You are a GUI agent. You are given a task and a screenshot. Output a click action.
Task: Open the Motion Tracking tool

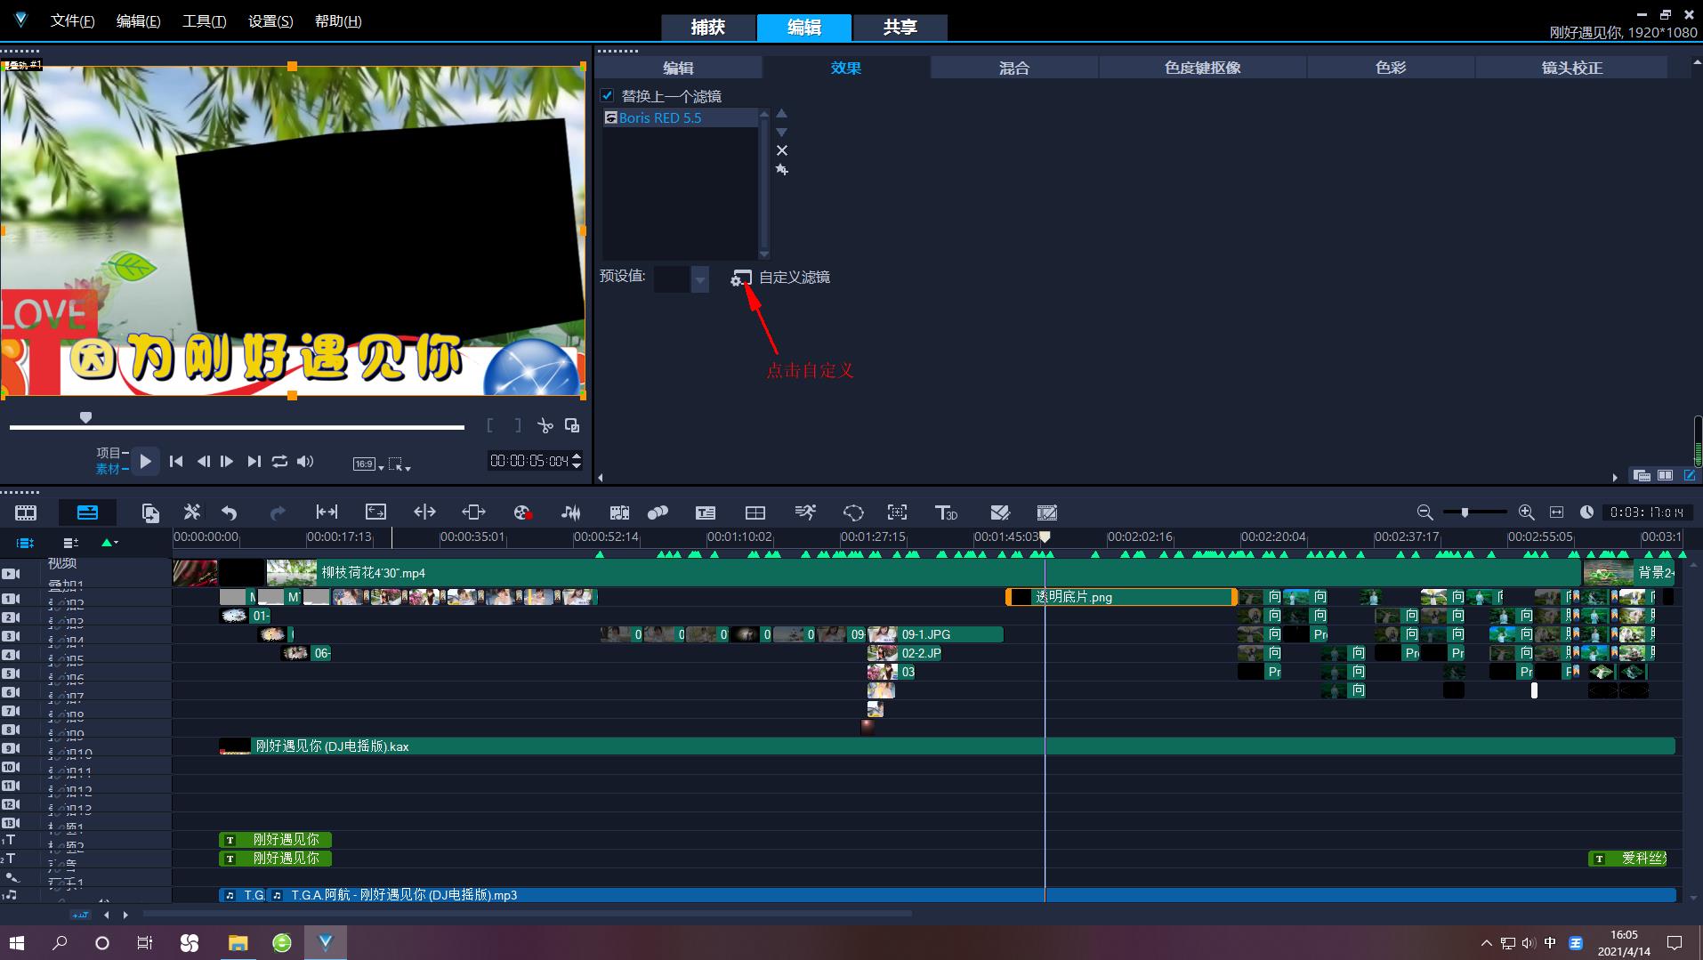[x=658, y=512]
